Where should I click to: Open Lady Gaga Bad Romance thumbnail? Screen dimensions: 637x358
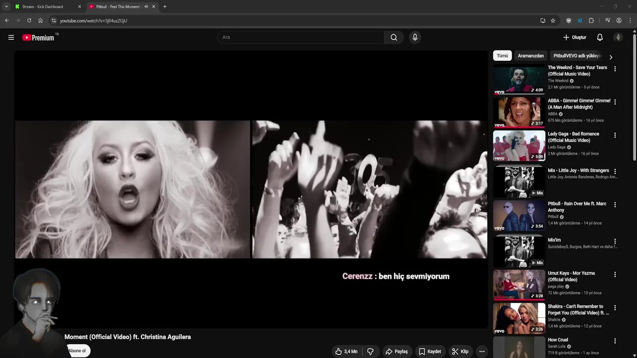click(x=519, y=146)
